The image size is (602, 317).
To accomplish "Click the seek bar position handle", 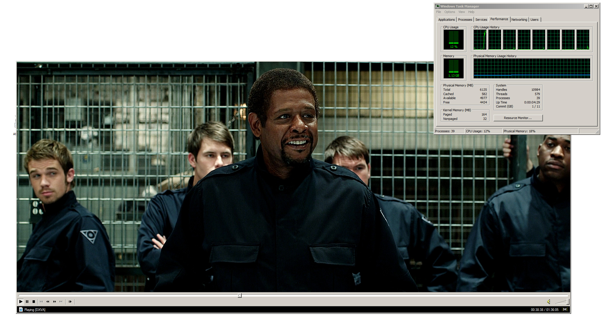I will (x=240, y=295).
